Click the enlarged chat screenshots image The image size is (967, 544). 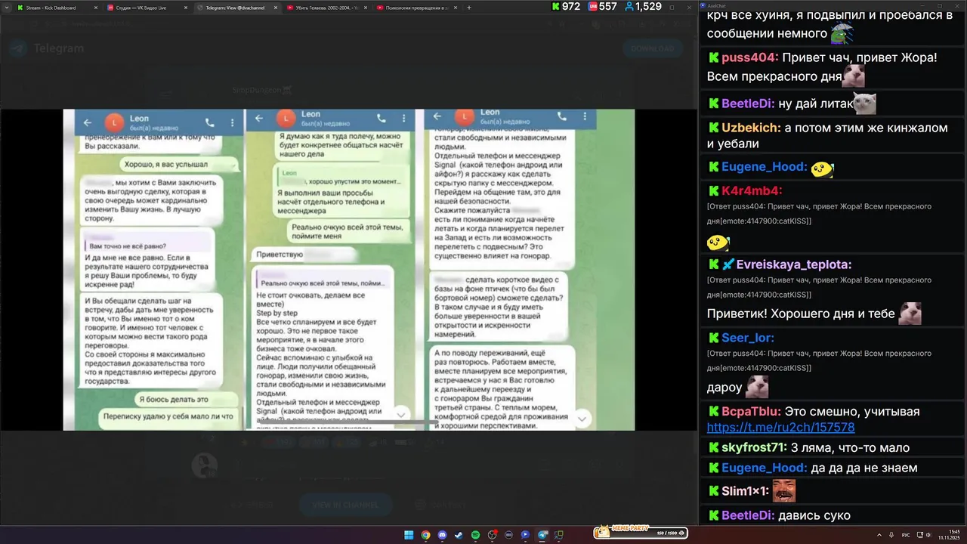[x=348, y=270]
